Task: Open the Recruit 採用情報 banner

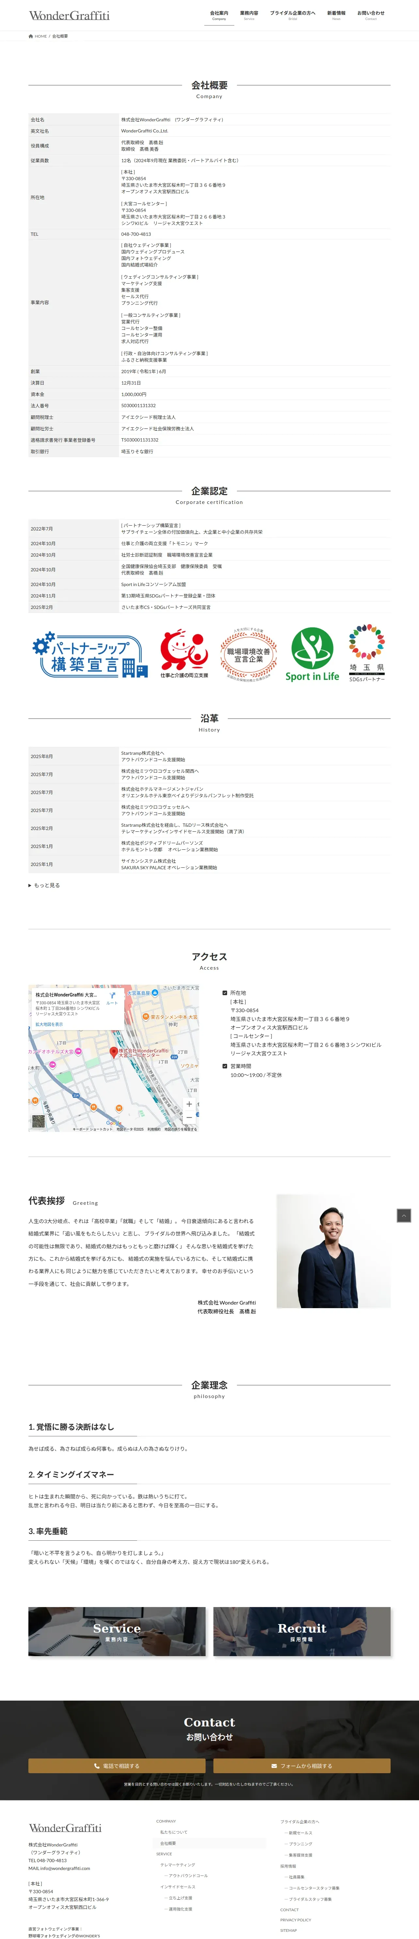Action: coord(302,1631)
